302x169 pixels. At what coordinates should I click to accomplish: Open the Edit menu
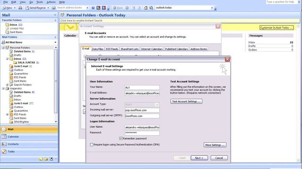click(14, 2)
